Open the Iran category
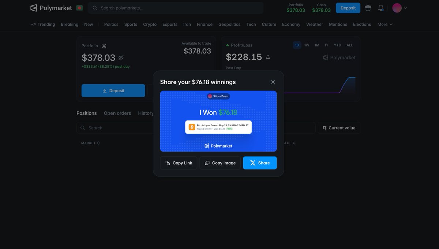This screenshot has height=249, width=439. (x=187, y=25)
